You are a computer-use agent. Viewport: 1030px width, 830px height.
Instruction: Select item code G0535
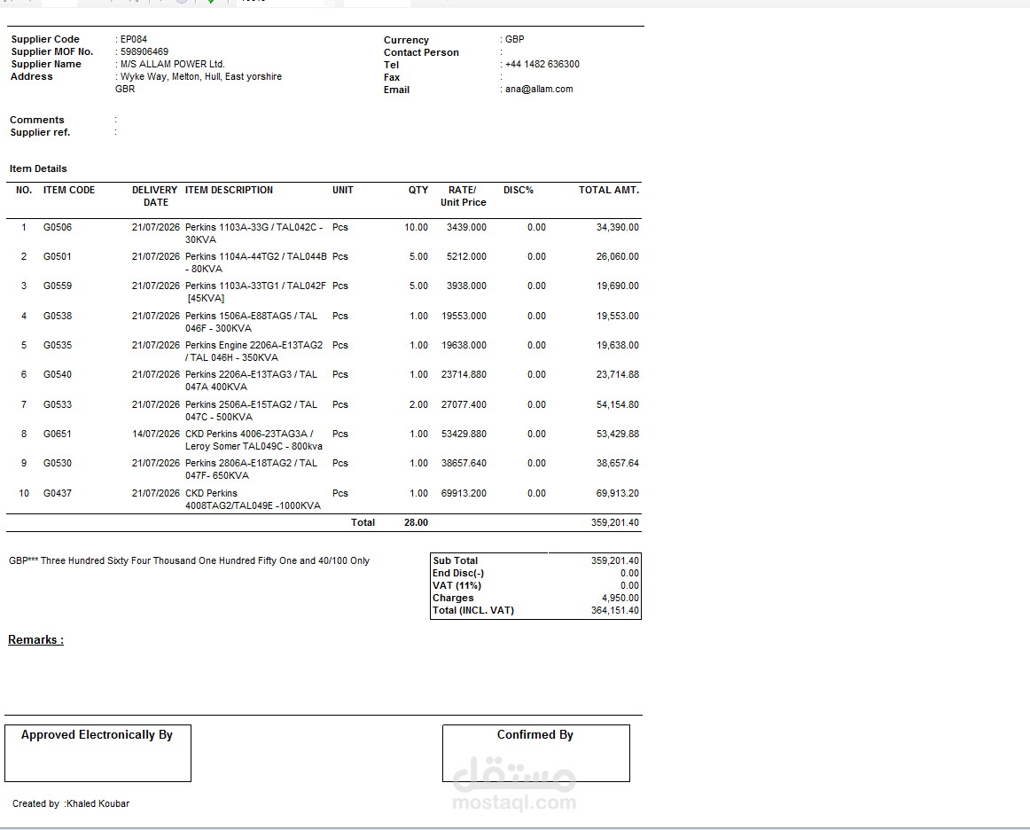58,345
